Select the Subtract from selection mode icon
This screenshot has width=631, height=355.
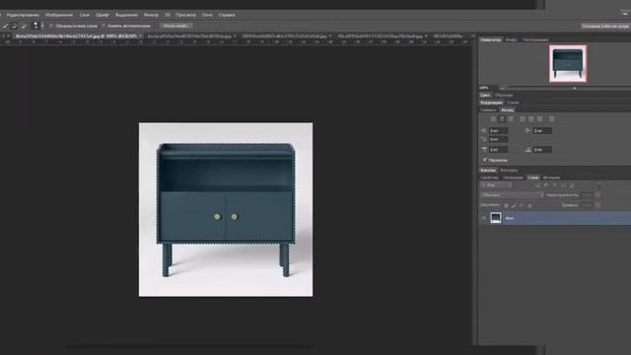24,27
